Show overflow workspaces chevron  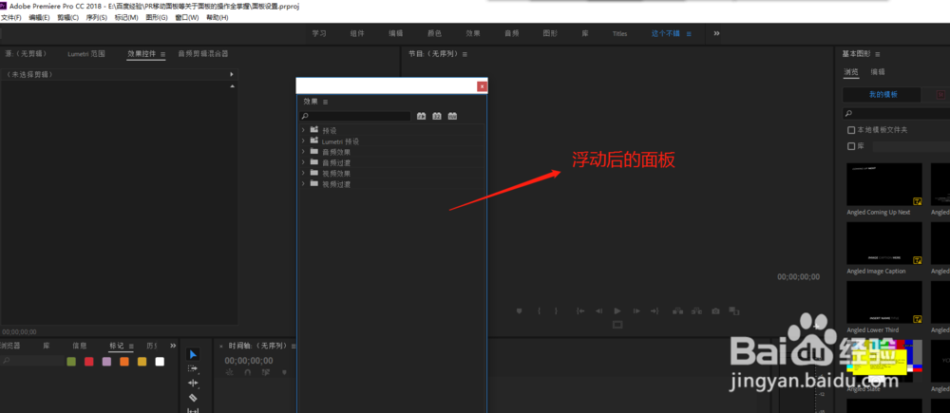716,33
